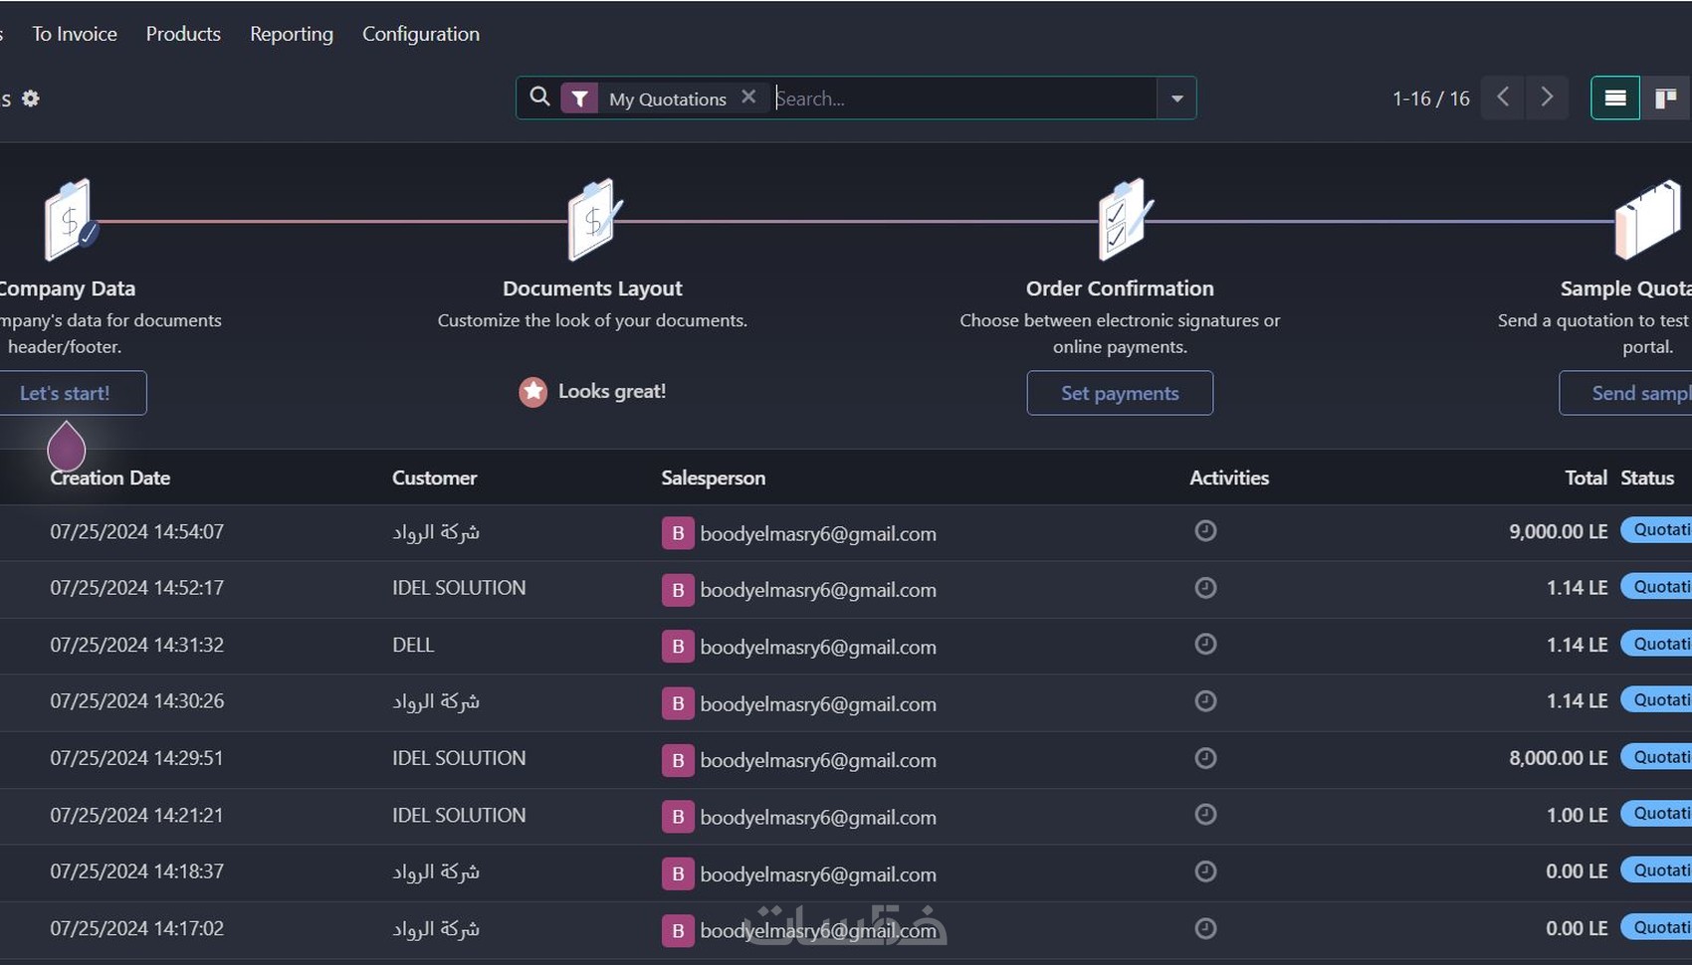The height and width of the screenshot is (965, 1692).
Task: Click the search magnifier icon
Action: click(539, 96)
